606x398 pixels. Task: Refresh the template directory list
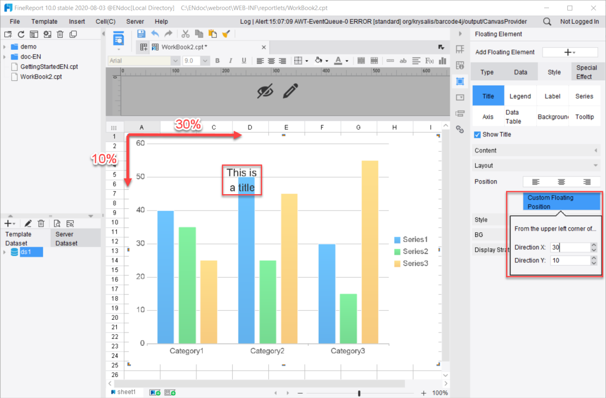[x=21, y=34]
